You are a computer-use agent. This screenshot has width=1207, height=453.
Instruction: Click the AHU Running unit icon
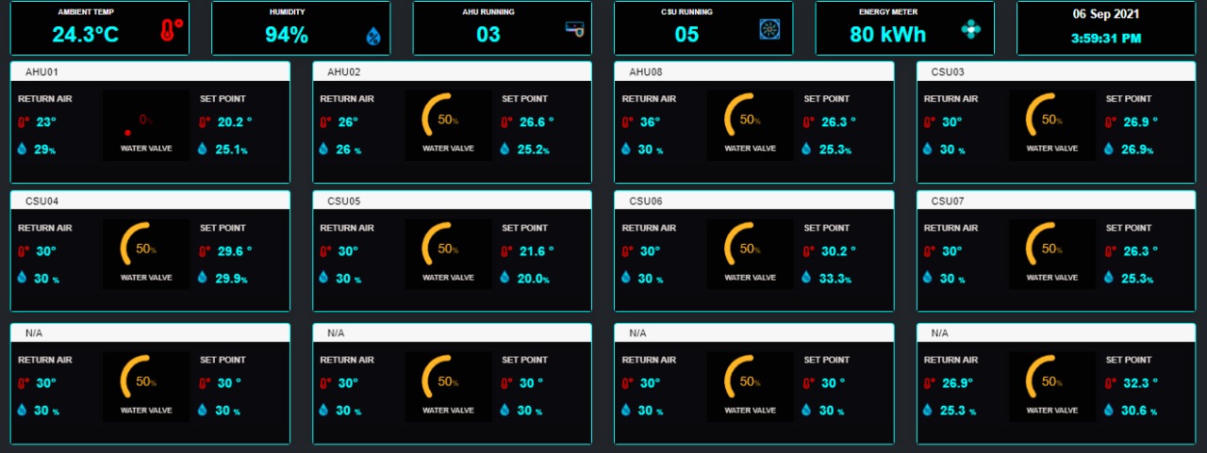click(574, 29)
